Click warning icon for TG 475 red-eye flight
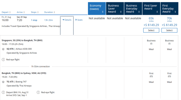 click(x=38, y=92)
